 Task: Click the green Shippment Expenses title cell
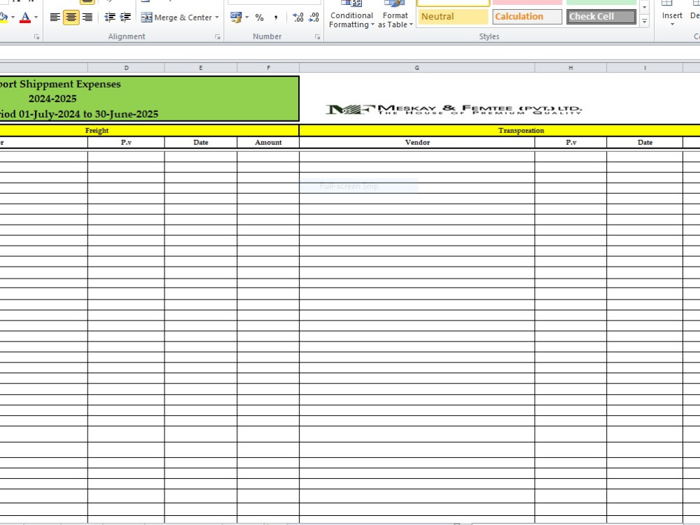[149, 99]
